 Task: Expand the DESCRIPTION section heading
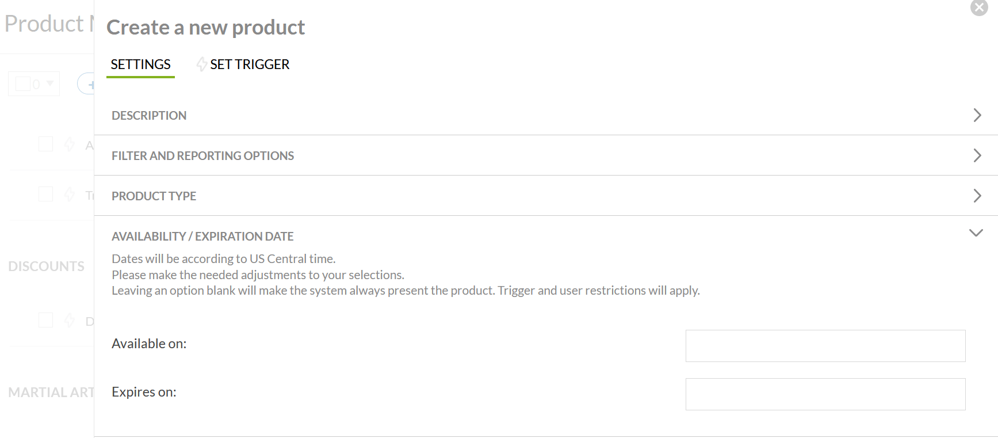149,115
